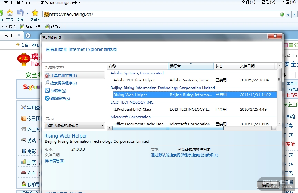The width and height of the screenshot is (298, 193).
Task: Click the 股票 chart icon
Action: (x=24, y=162)
